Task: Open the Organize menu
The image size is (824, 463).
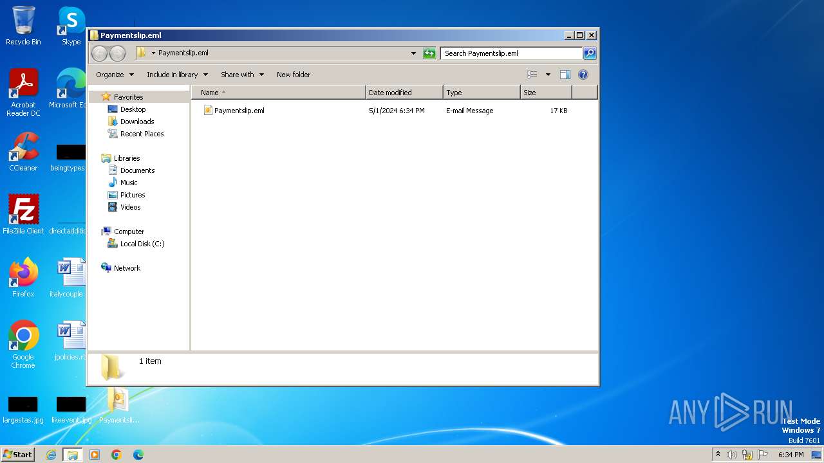Action: (x=115, y=75)
